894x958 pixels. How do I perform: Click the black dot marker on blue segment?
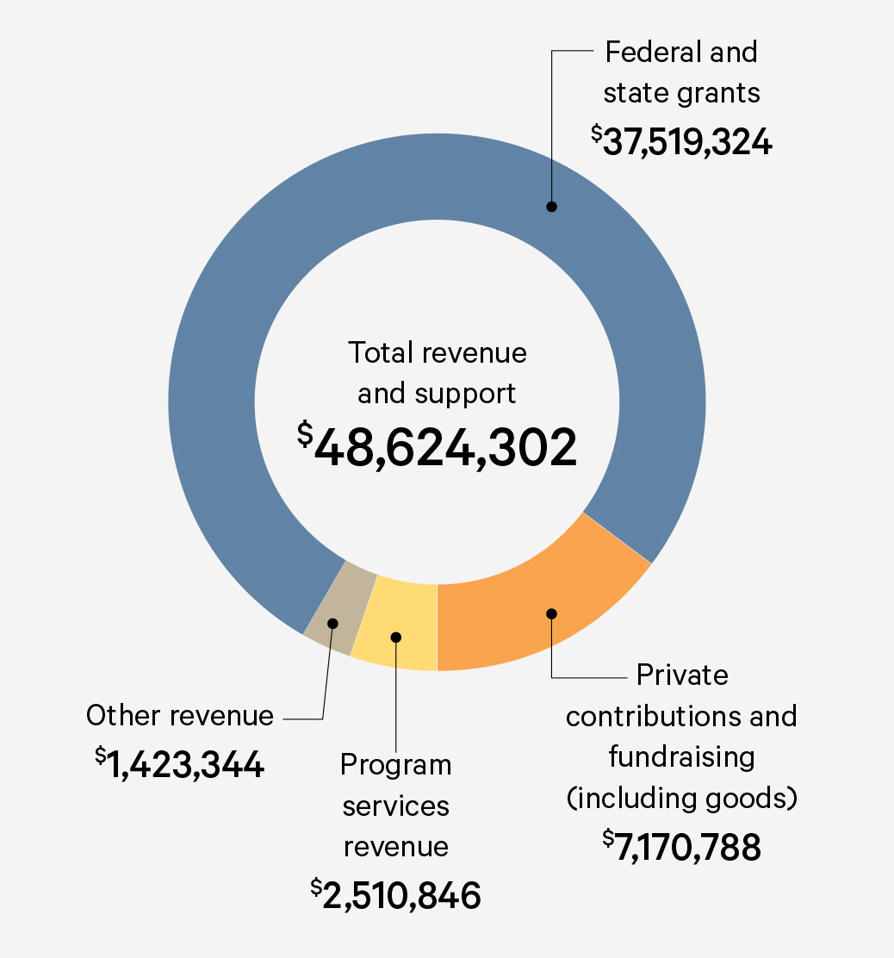(x=552, y=207)
